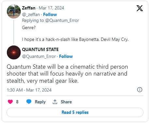Click the blue reply bubble icon
Image resolution: width=150 pixels, height=123 pixels.
coord(29,102)
